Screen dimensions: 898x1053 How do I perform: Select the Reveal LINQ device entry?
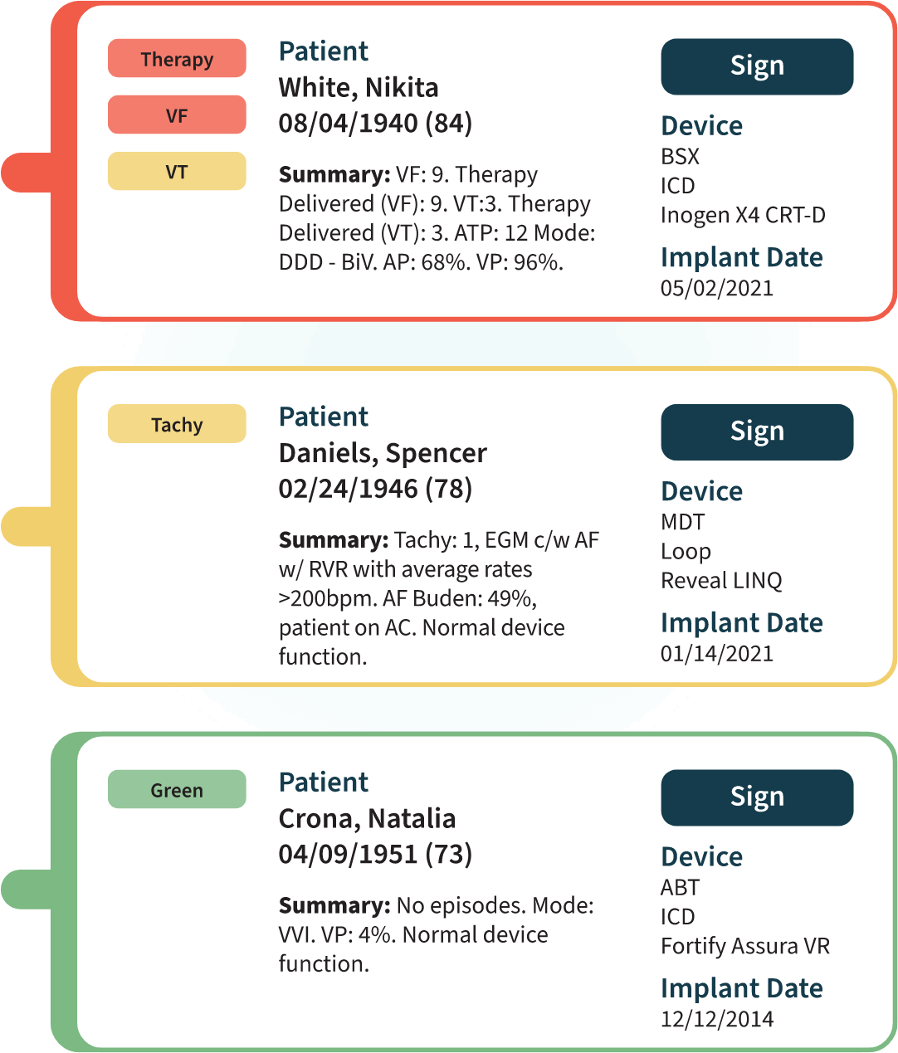(x=721, y=580)
